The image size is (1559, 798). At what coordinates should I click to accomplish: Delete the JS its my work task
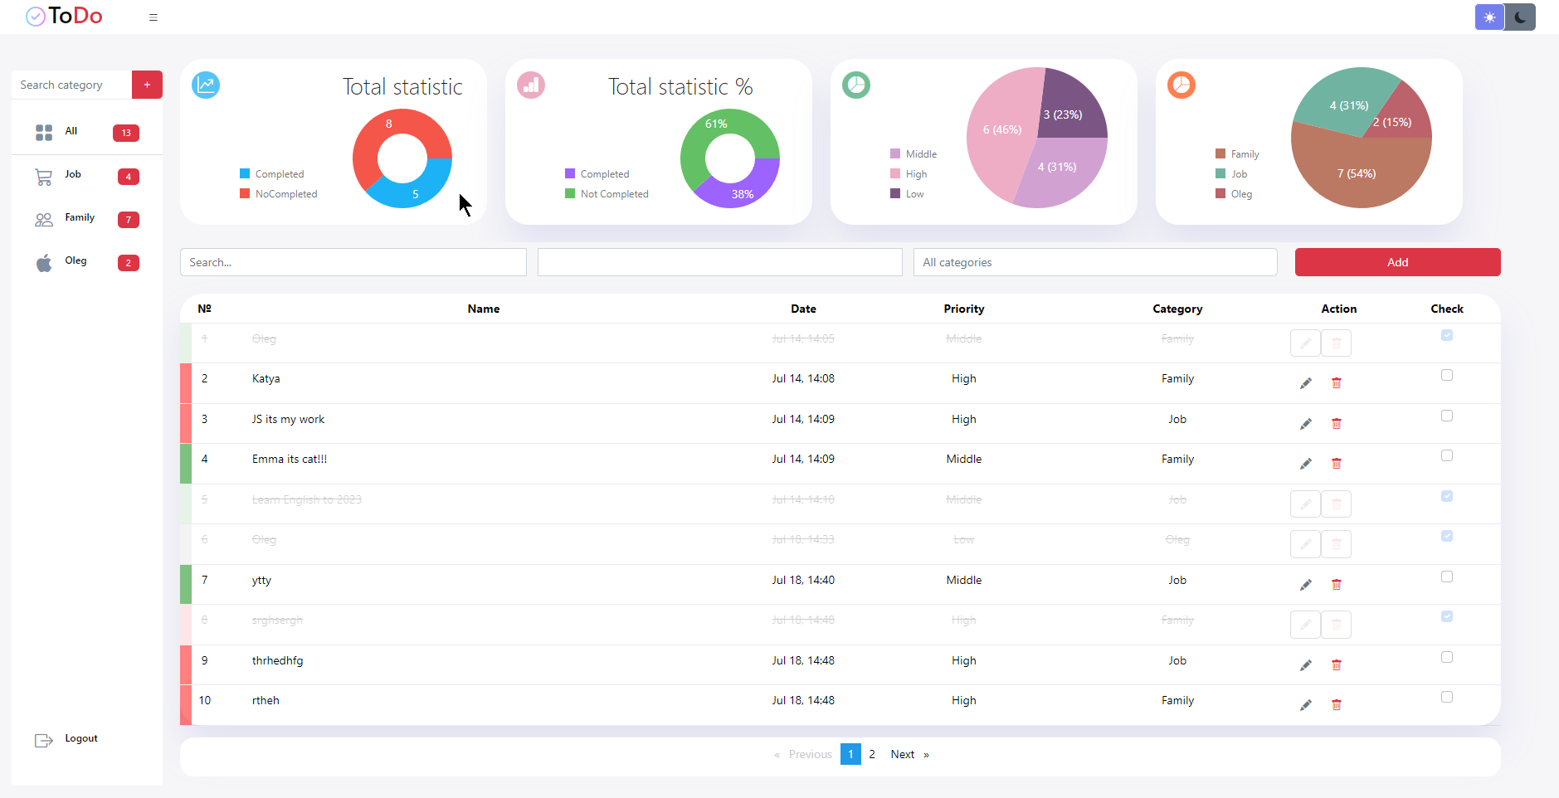(1337, 424)
